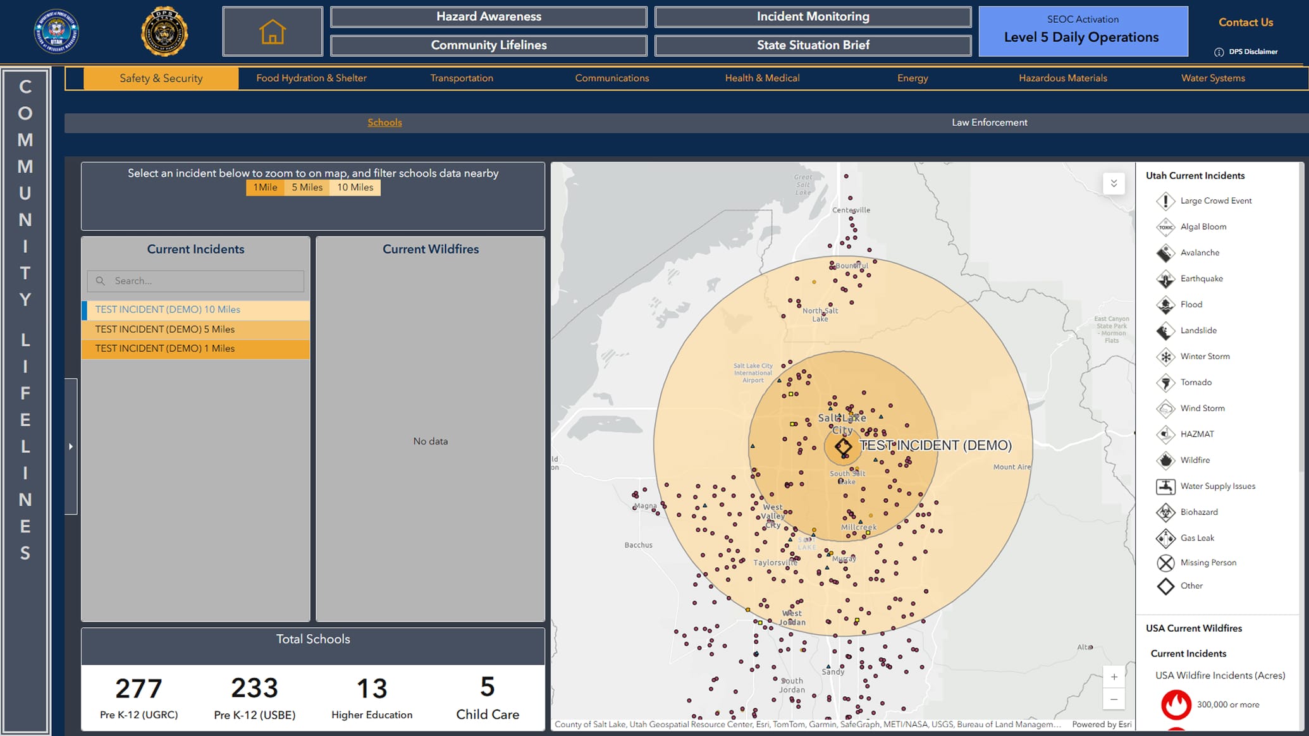The image size is (1309, 736).
Task: Click the Missing Person legend icon
Action: pos(1165,562)
